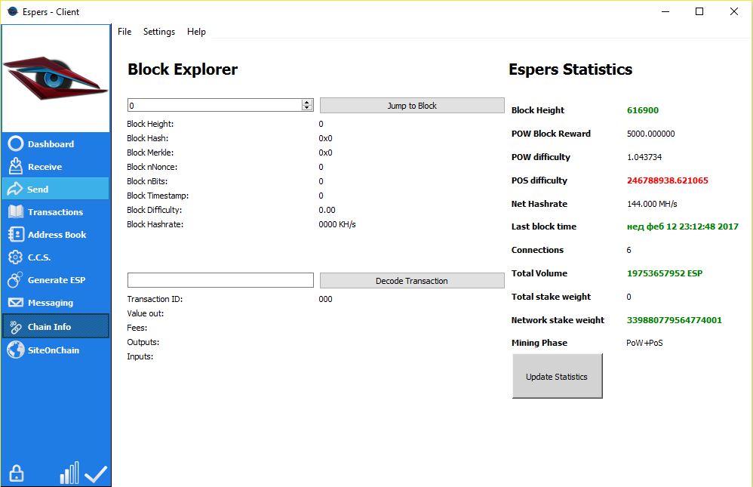Select Block Height value 616900
Image resolution: width=753 pixels, height=487 pixels.
[643, 110]
